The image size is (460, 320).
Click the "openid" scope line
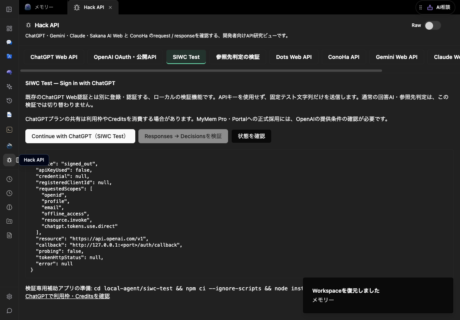click(54, 195)
